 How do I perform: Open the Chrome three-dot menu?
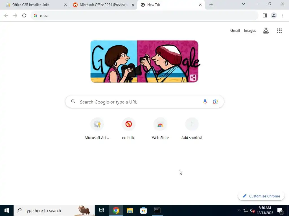click(283, 15)
